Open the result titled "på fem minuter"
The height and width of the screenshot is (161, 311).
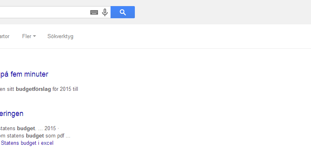[x=24, y=74]
